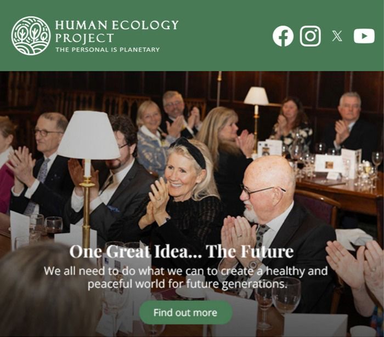The width and height of the screenshot is (384, 337).
Task: Click the Find out more button
Action: coord(185,312)
